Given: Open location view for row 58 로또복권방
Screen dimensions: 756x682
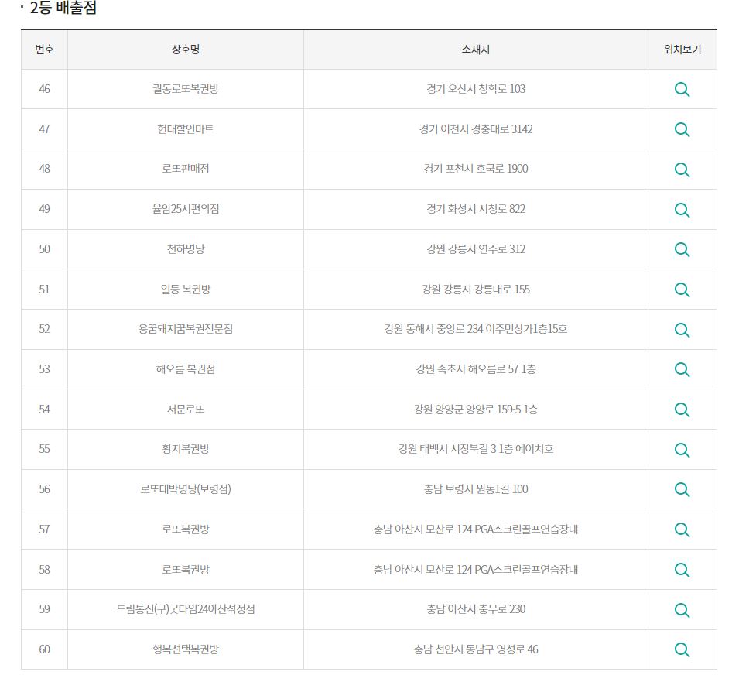Looking at the screenshot, I should 682,570.
